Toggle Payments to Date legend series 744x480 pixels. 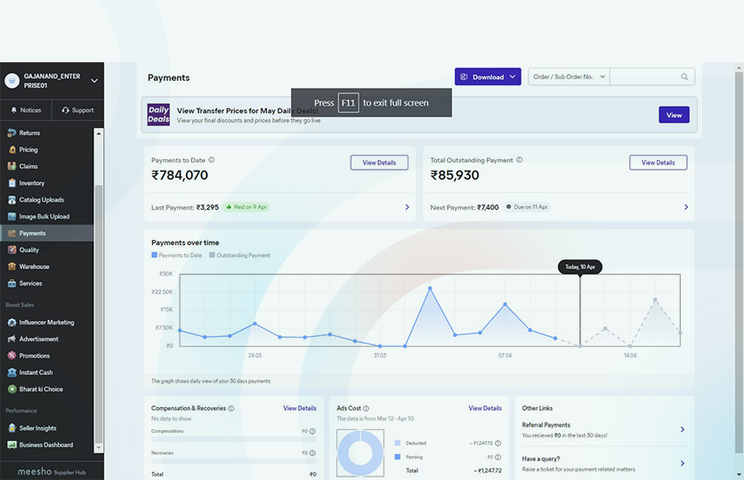coord(177,255)
